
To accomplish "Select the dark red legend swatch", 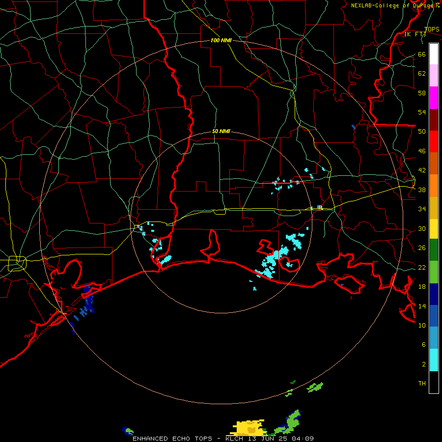I will click(x=434, y=120).
